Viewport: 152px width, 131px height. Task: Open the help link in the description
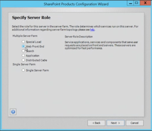(x=92, y=30)
